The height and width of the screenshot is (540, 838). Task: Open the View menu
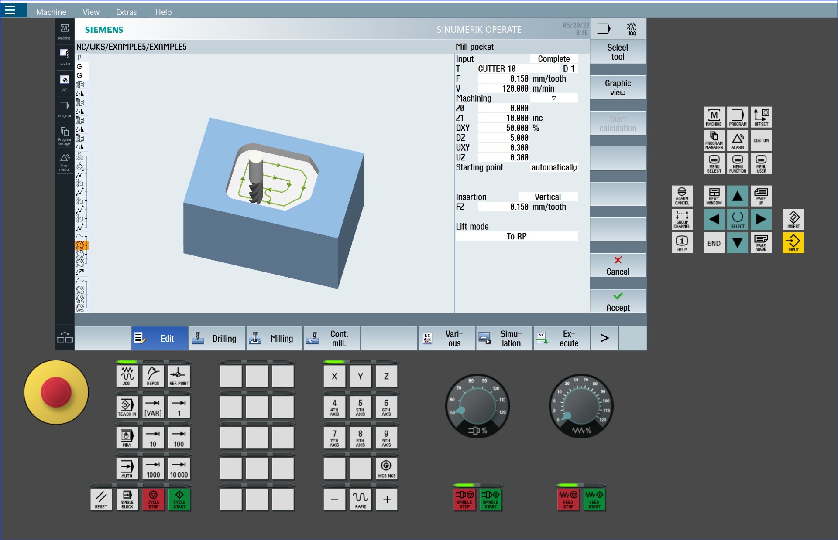(x=91, y=12)
